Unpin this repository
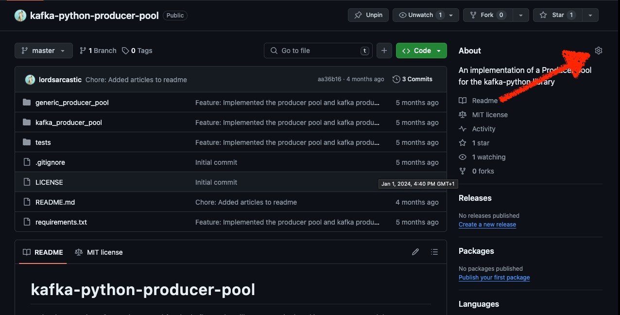The image size is (620, 315). pos(368,15)
